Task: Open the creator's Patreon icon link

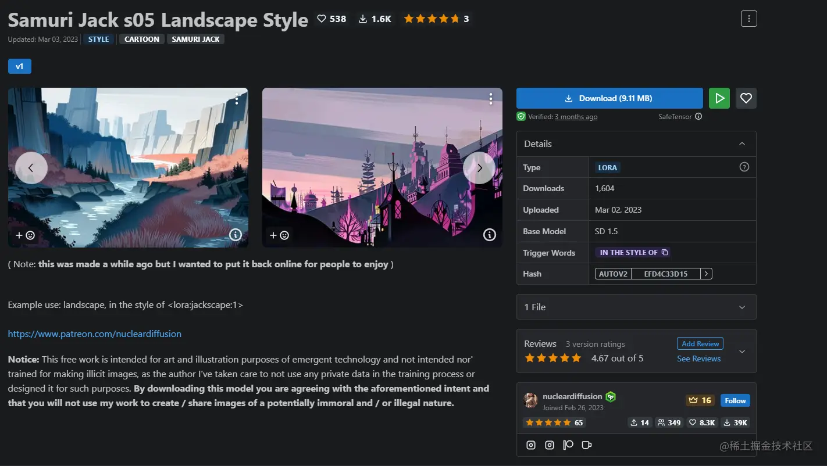Action: coord(568,445)
